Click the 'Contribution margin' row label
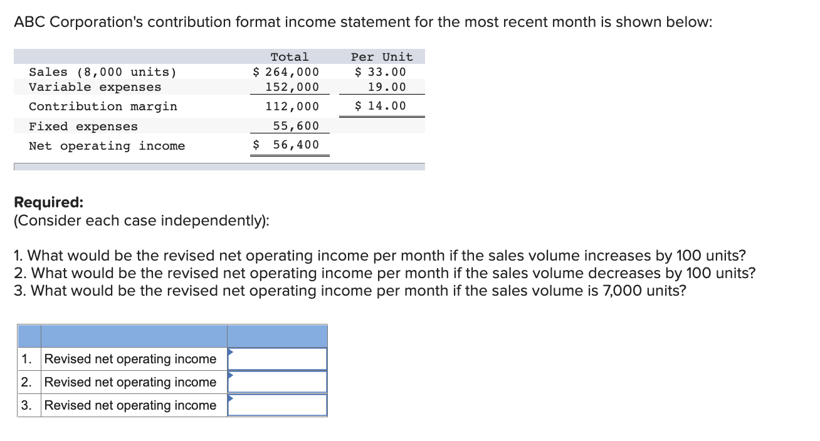 coord(103,106)
